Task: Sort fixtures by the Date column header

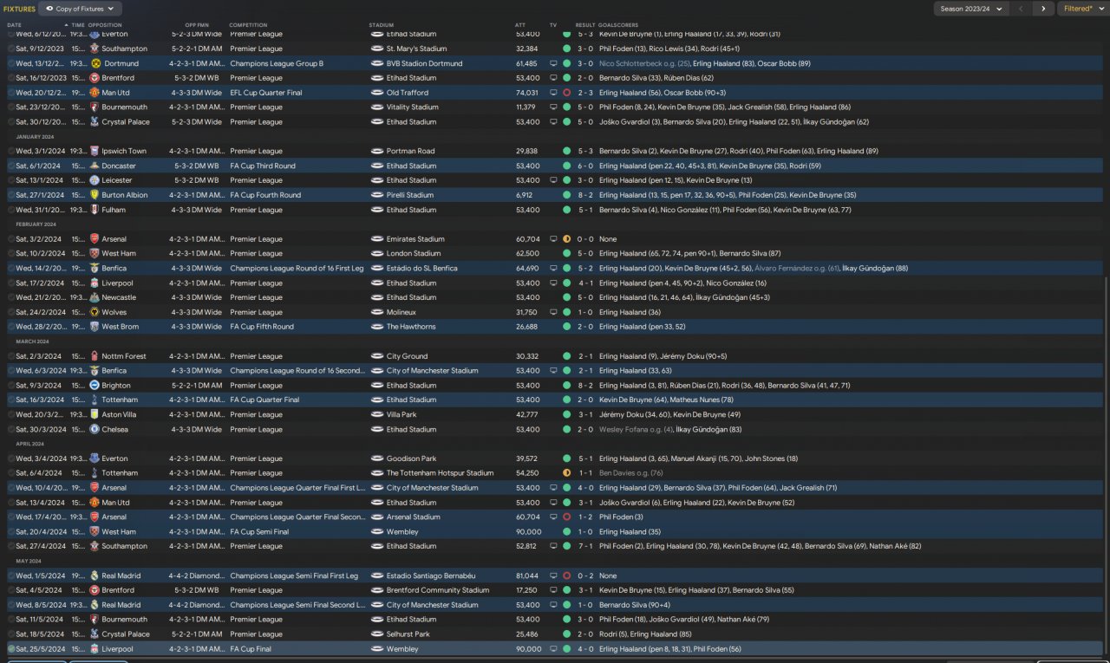Action: pos(15,25)
